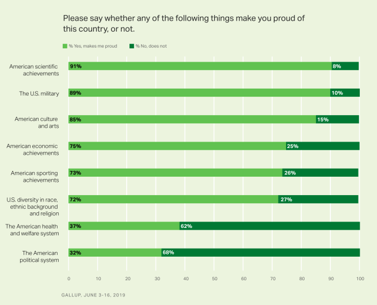Viewport: 377px width, 305px height.
Task: Select the 85% bar for American culture and arts
Action: tap(192, 120)
